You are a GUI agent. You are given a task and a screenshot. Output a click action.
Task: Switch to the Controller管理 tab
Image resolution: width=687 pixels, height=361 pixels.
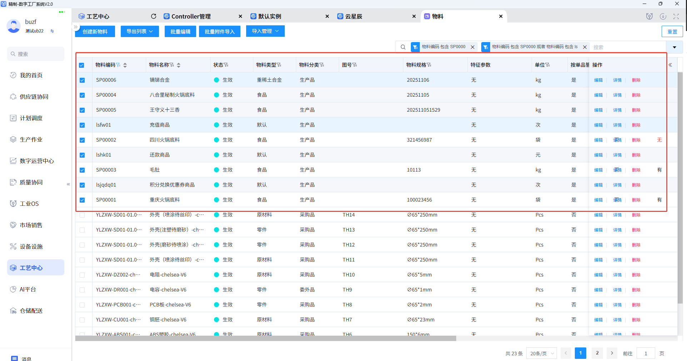191,16
